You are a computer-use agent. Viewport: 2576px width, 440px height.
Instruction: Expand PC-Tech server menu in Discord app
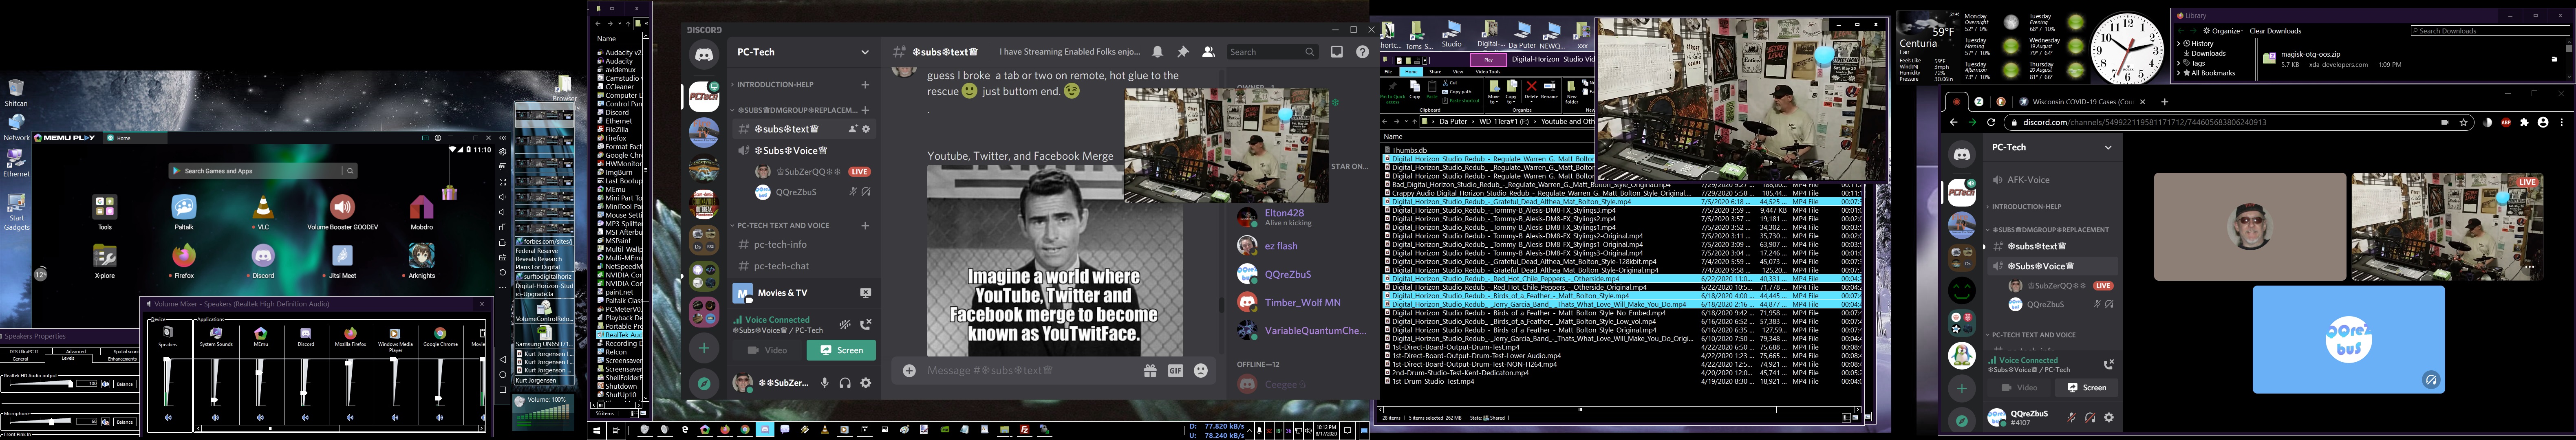pos(864,52)
